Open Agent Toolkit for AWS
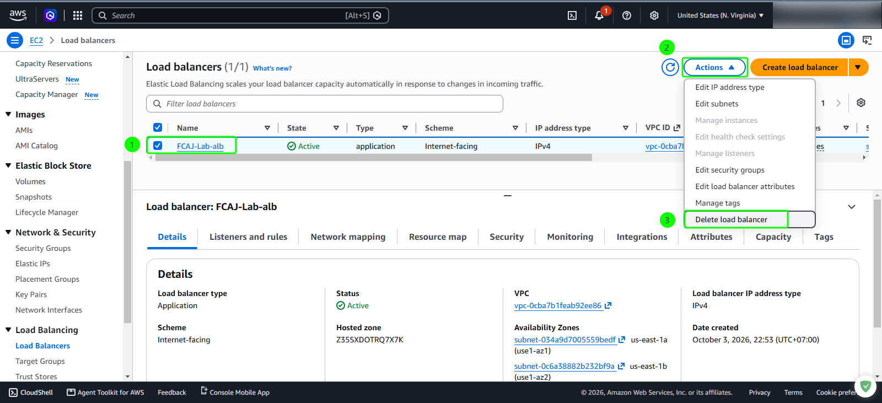 [105, 393]
